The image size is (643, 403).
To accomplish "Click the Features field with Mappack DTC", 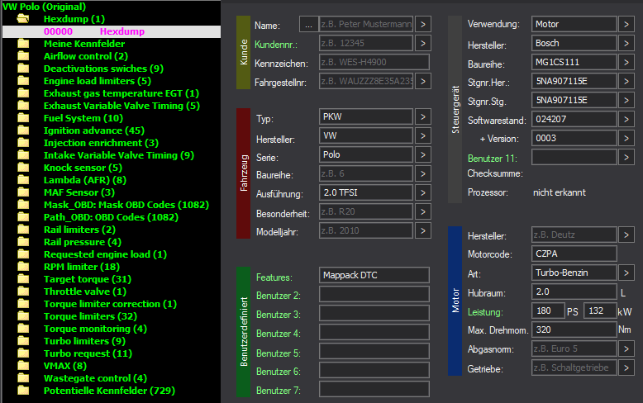I will tap(374, 275).
